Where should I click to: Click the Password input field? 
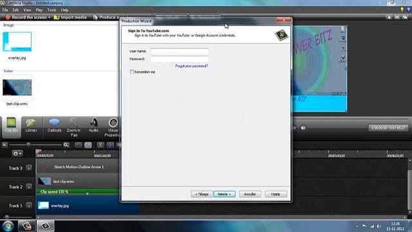180,59
